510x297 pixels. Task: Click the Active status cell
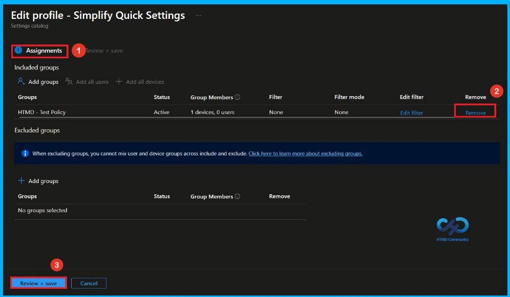point(162,112)
